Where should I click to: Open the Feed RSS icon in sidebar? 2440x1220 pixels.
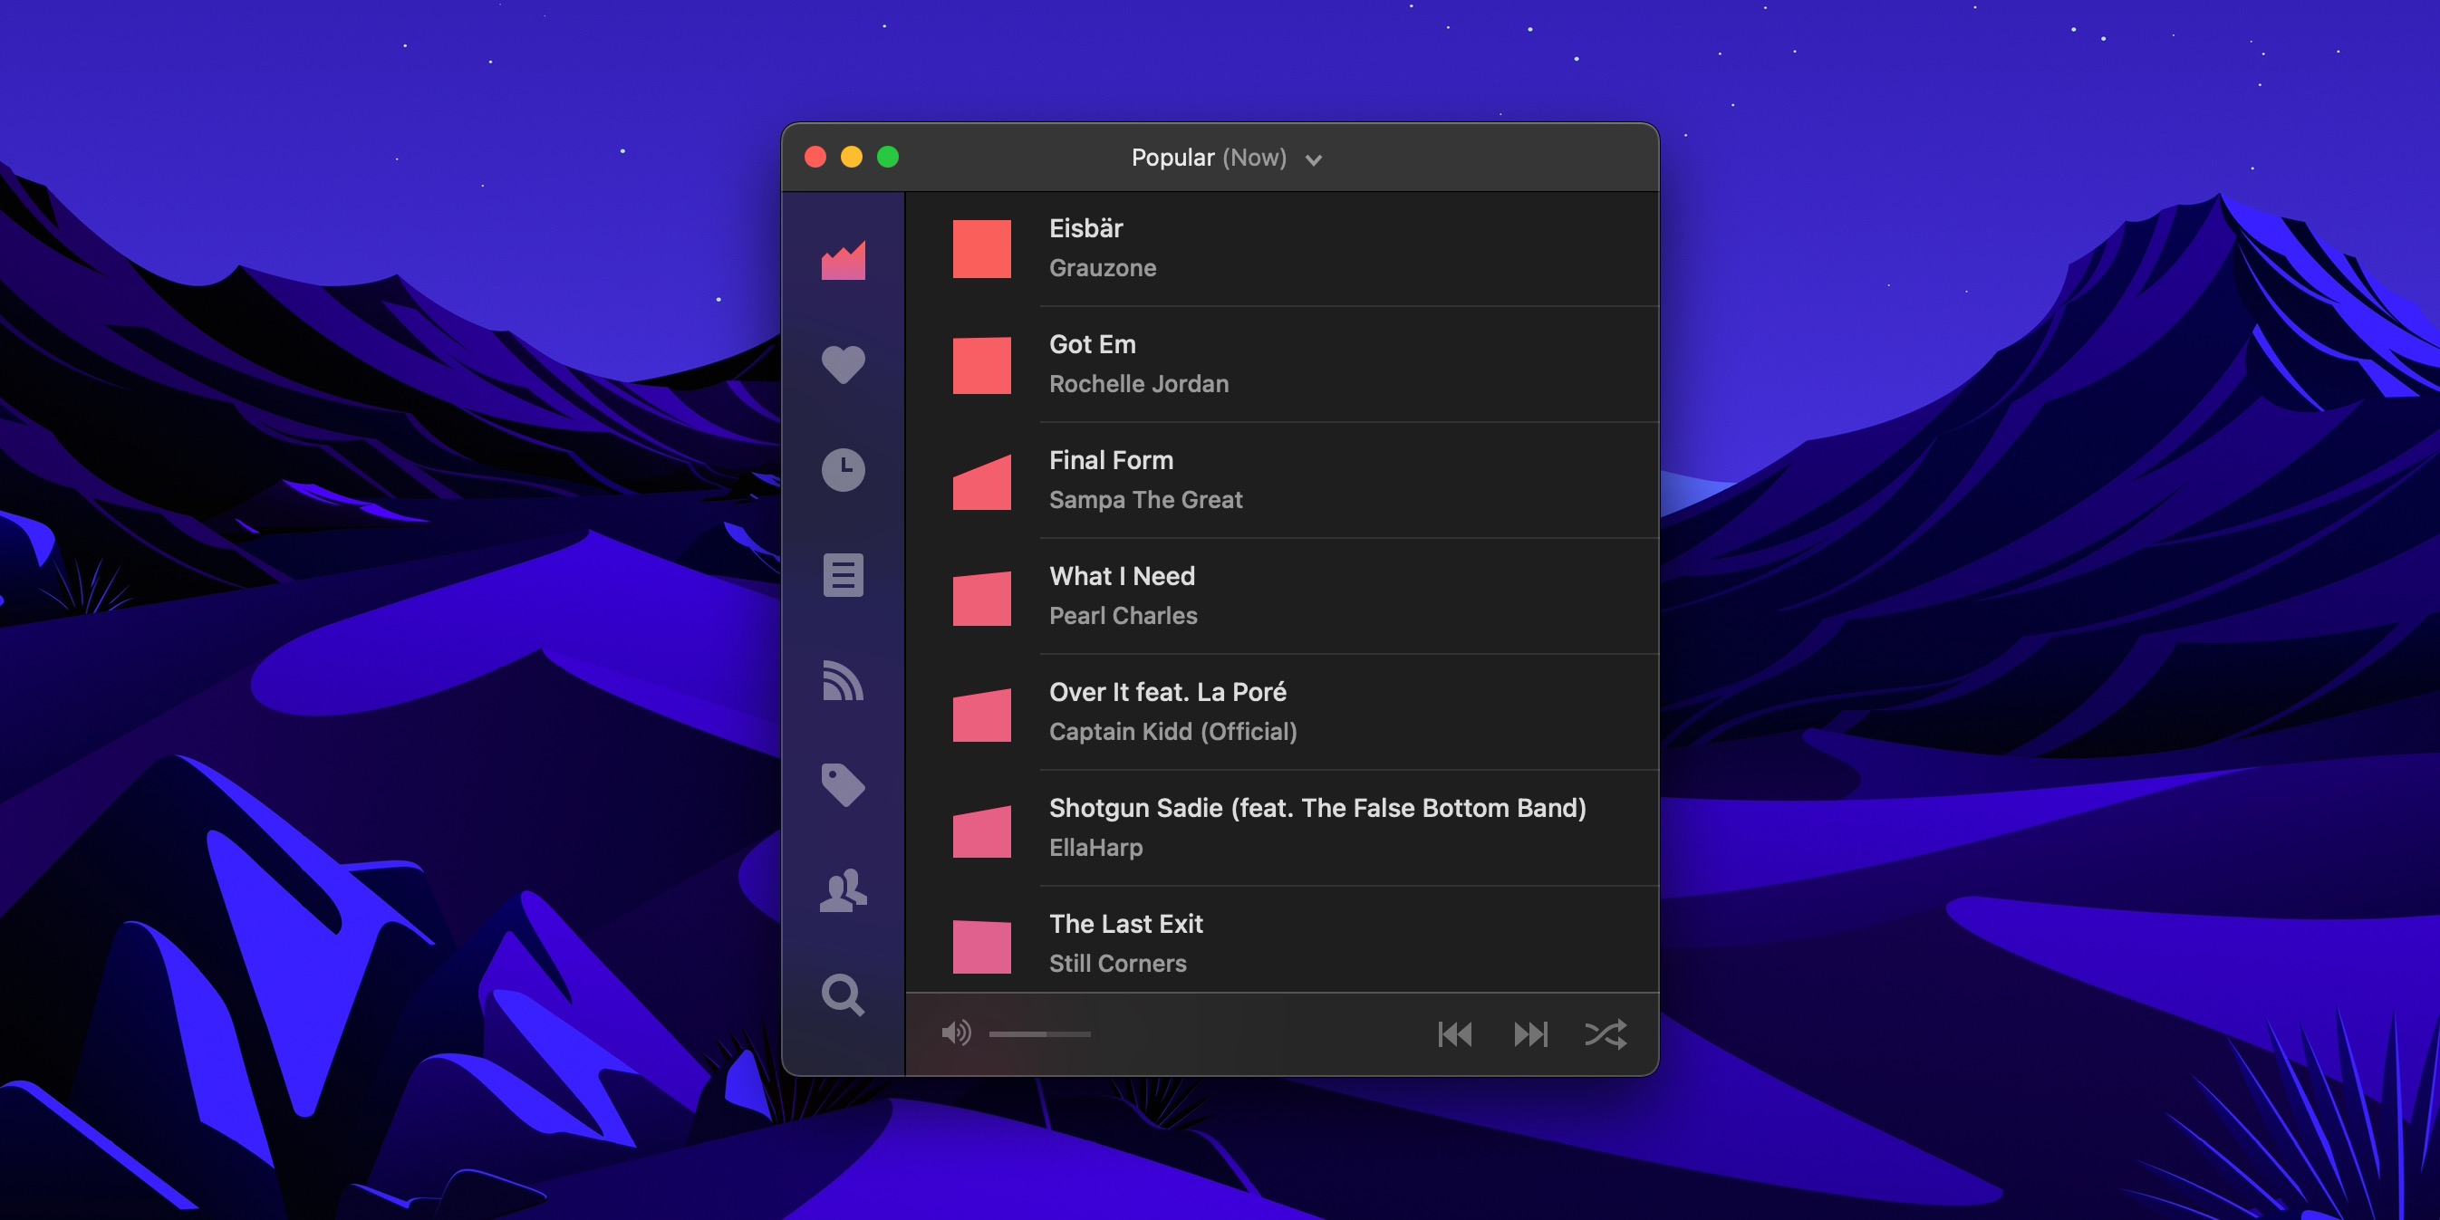[x=843, y=680]
